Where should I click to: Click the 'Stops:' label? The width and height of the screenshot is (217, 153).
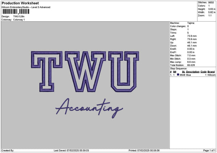[174, 30]
